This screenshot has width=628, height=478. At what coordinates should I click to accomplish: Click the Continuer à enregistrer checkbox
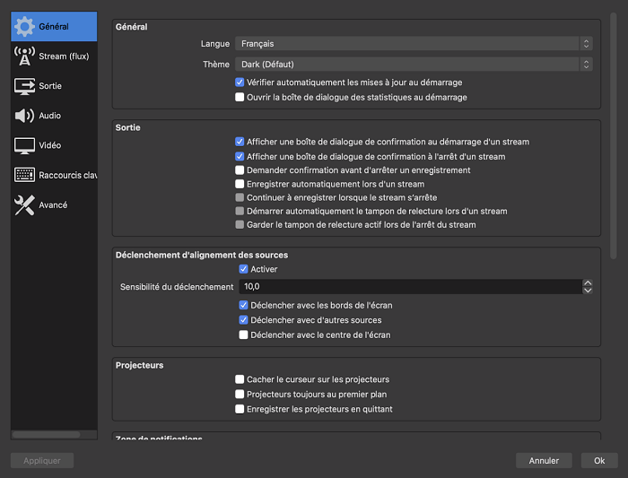point(240,197)
